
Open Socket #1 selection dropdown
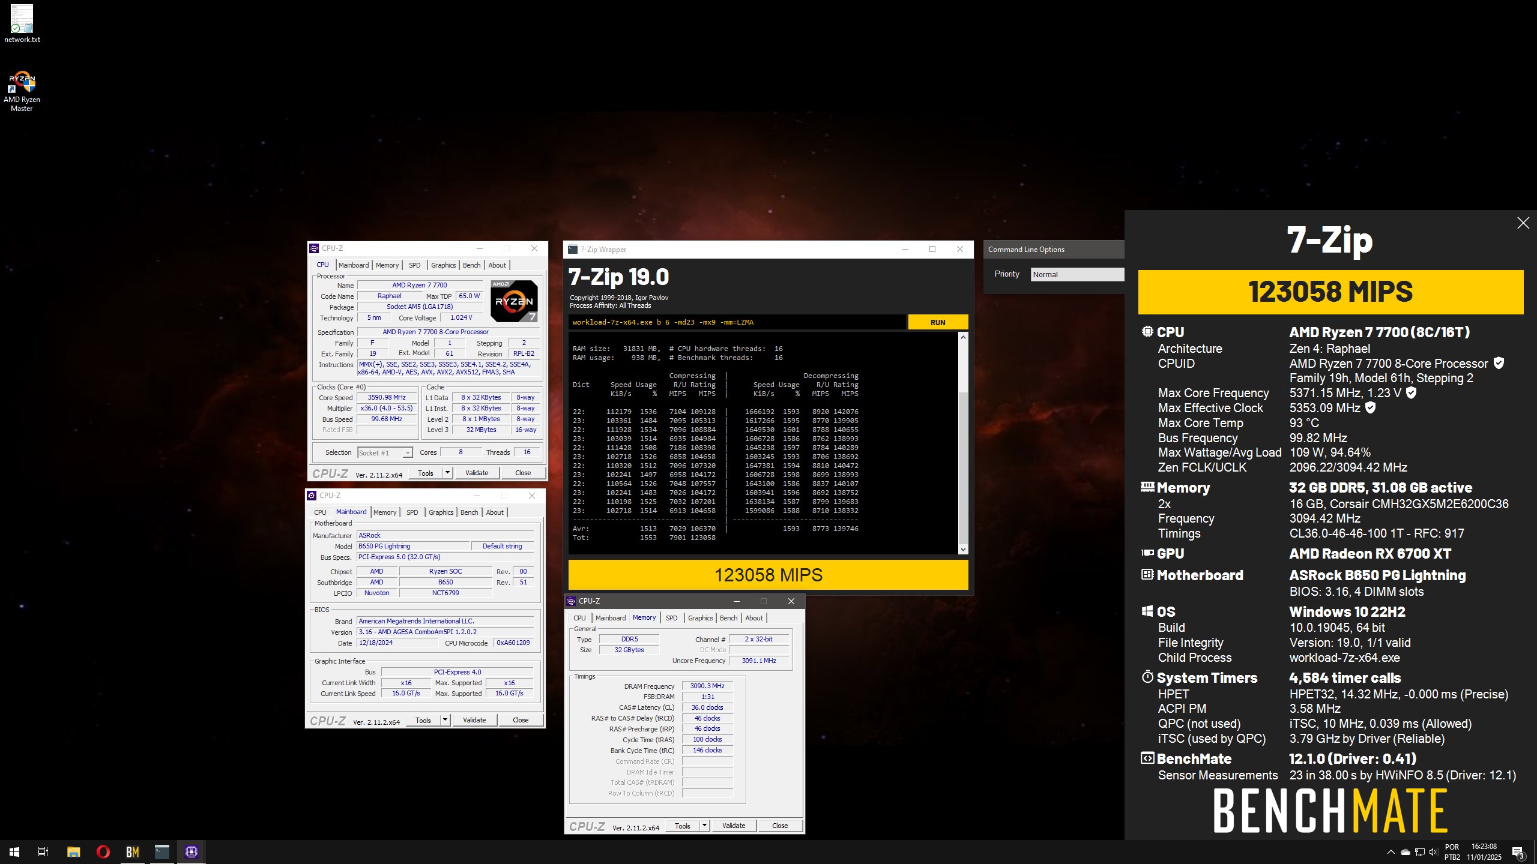point(385,453)
